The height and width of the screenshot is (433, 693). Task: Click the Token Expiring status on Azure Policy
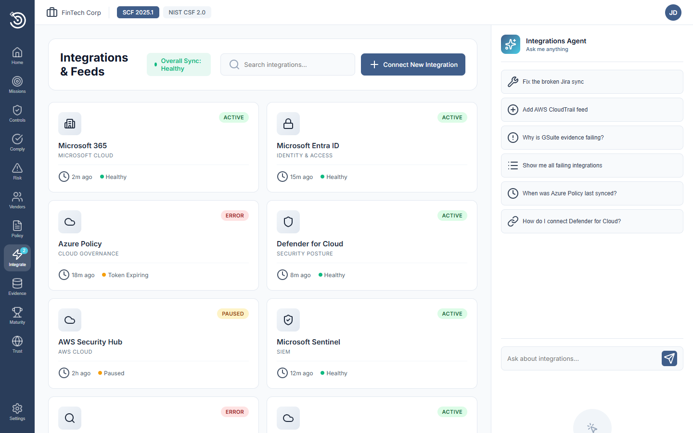[x=125, y=275]
